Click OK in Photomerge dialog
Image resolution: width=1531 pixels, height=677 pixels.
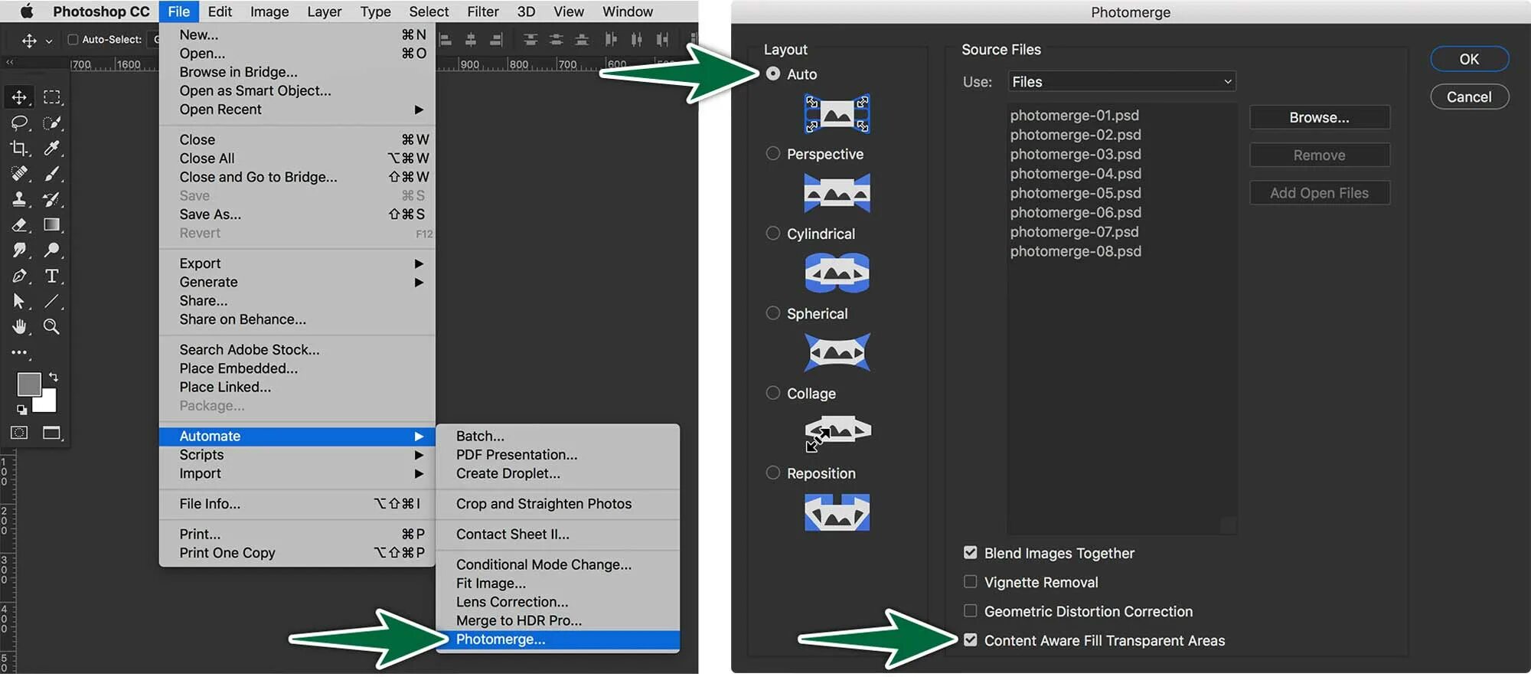[x=1469, y=59]
